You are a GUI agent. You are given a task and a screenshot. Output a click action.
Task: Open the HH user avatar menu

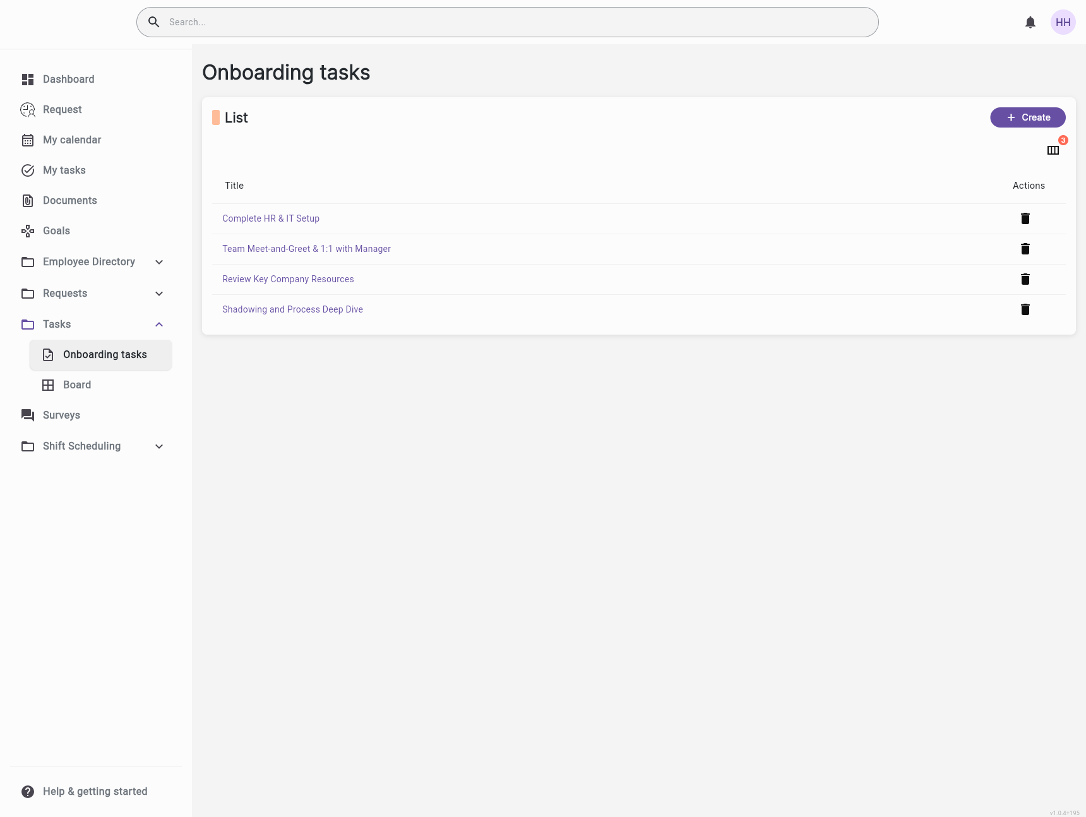point(1063,22)
